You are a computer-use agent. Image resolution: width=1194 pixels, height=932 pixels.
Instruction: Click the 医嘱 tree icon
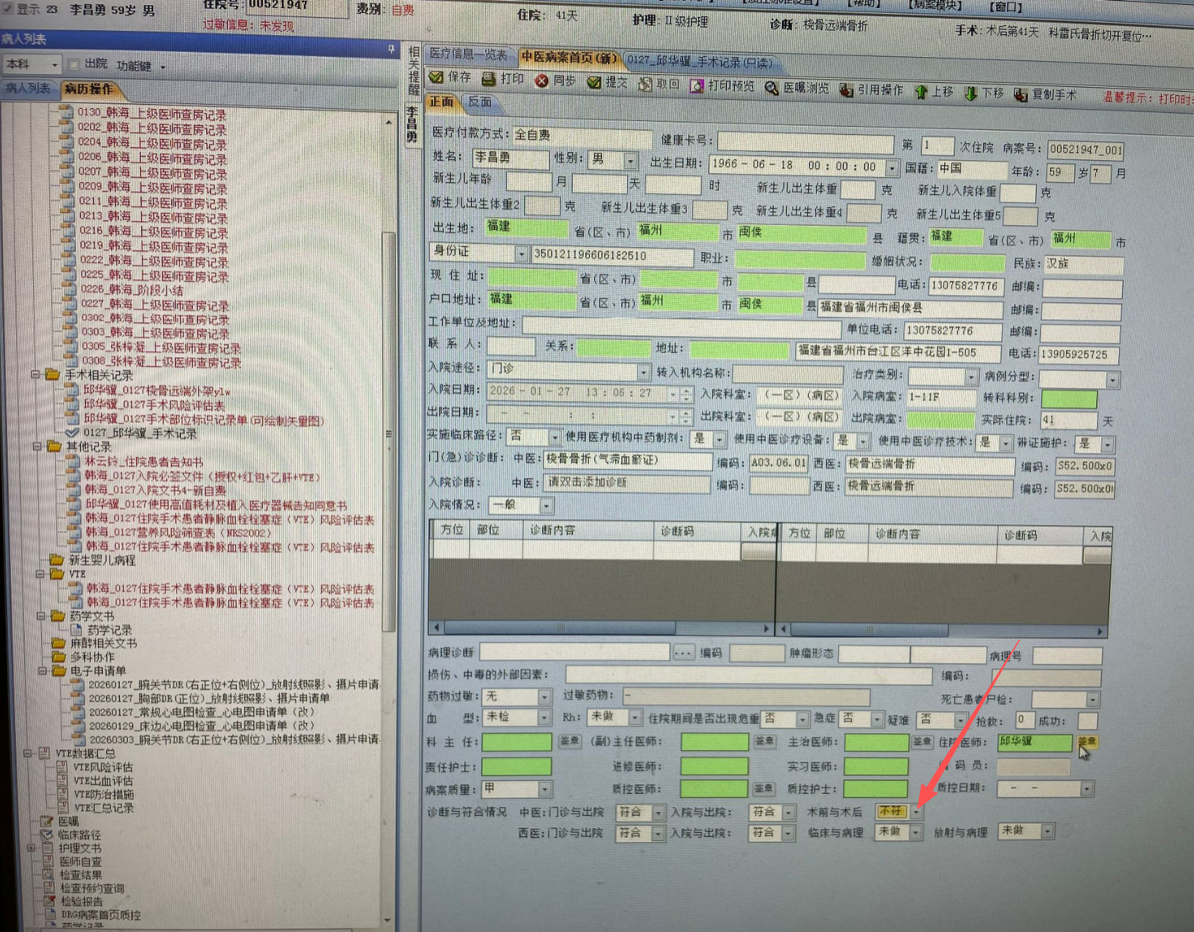tap(47, 822)
